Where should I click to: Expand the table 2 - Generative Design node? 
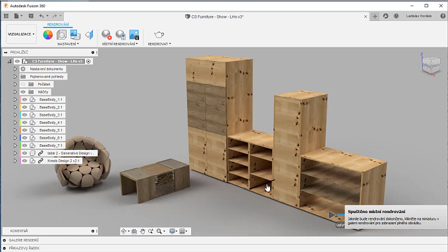15,153
